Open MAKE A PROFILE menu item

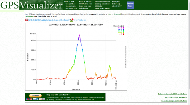click(x=86, y=2)
